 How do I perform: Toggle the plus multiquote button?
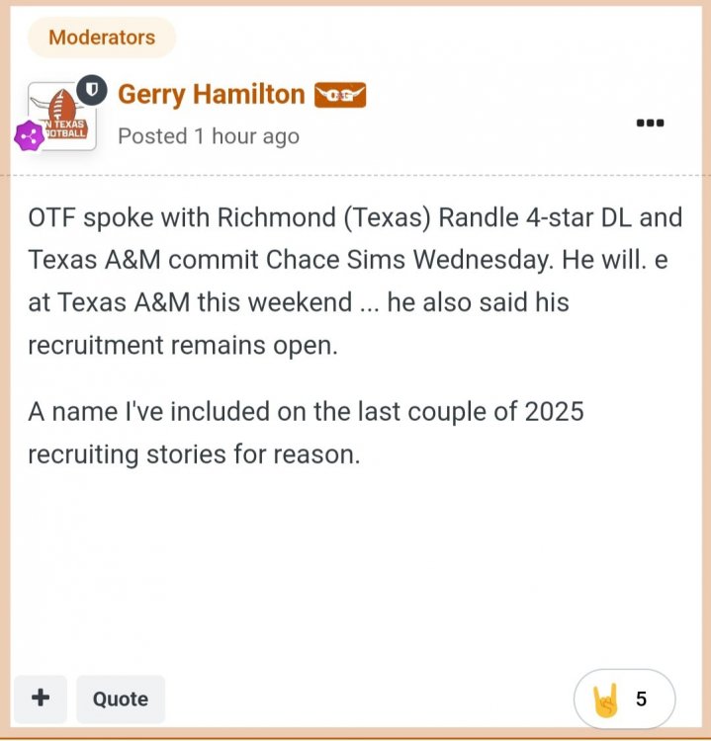[x=41, y=699]
